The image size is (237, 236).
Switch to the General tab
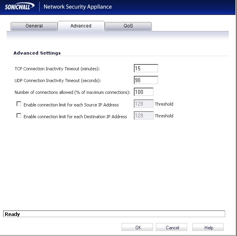coord(34,26)
